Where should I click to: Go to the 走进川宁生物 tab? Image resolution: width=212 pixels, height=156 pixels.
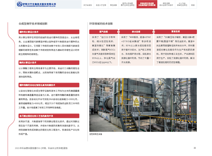coord(101,5)
